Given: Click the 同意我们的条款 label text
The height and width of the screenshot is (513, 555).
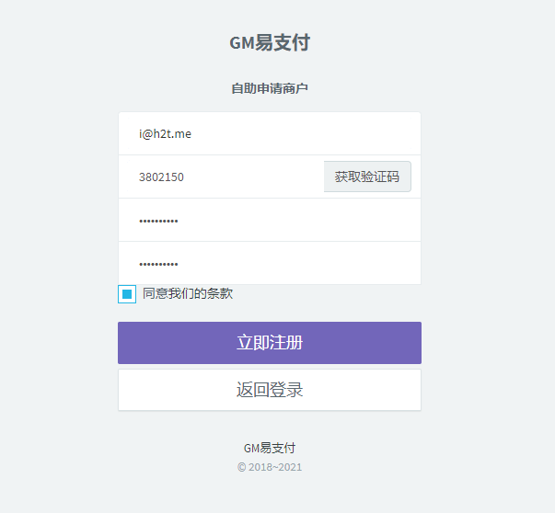Looking at the screenshot, I should [x=188, y=294].
